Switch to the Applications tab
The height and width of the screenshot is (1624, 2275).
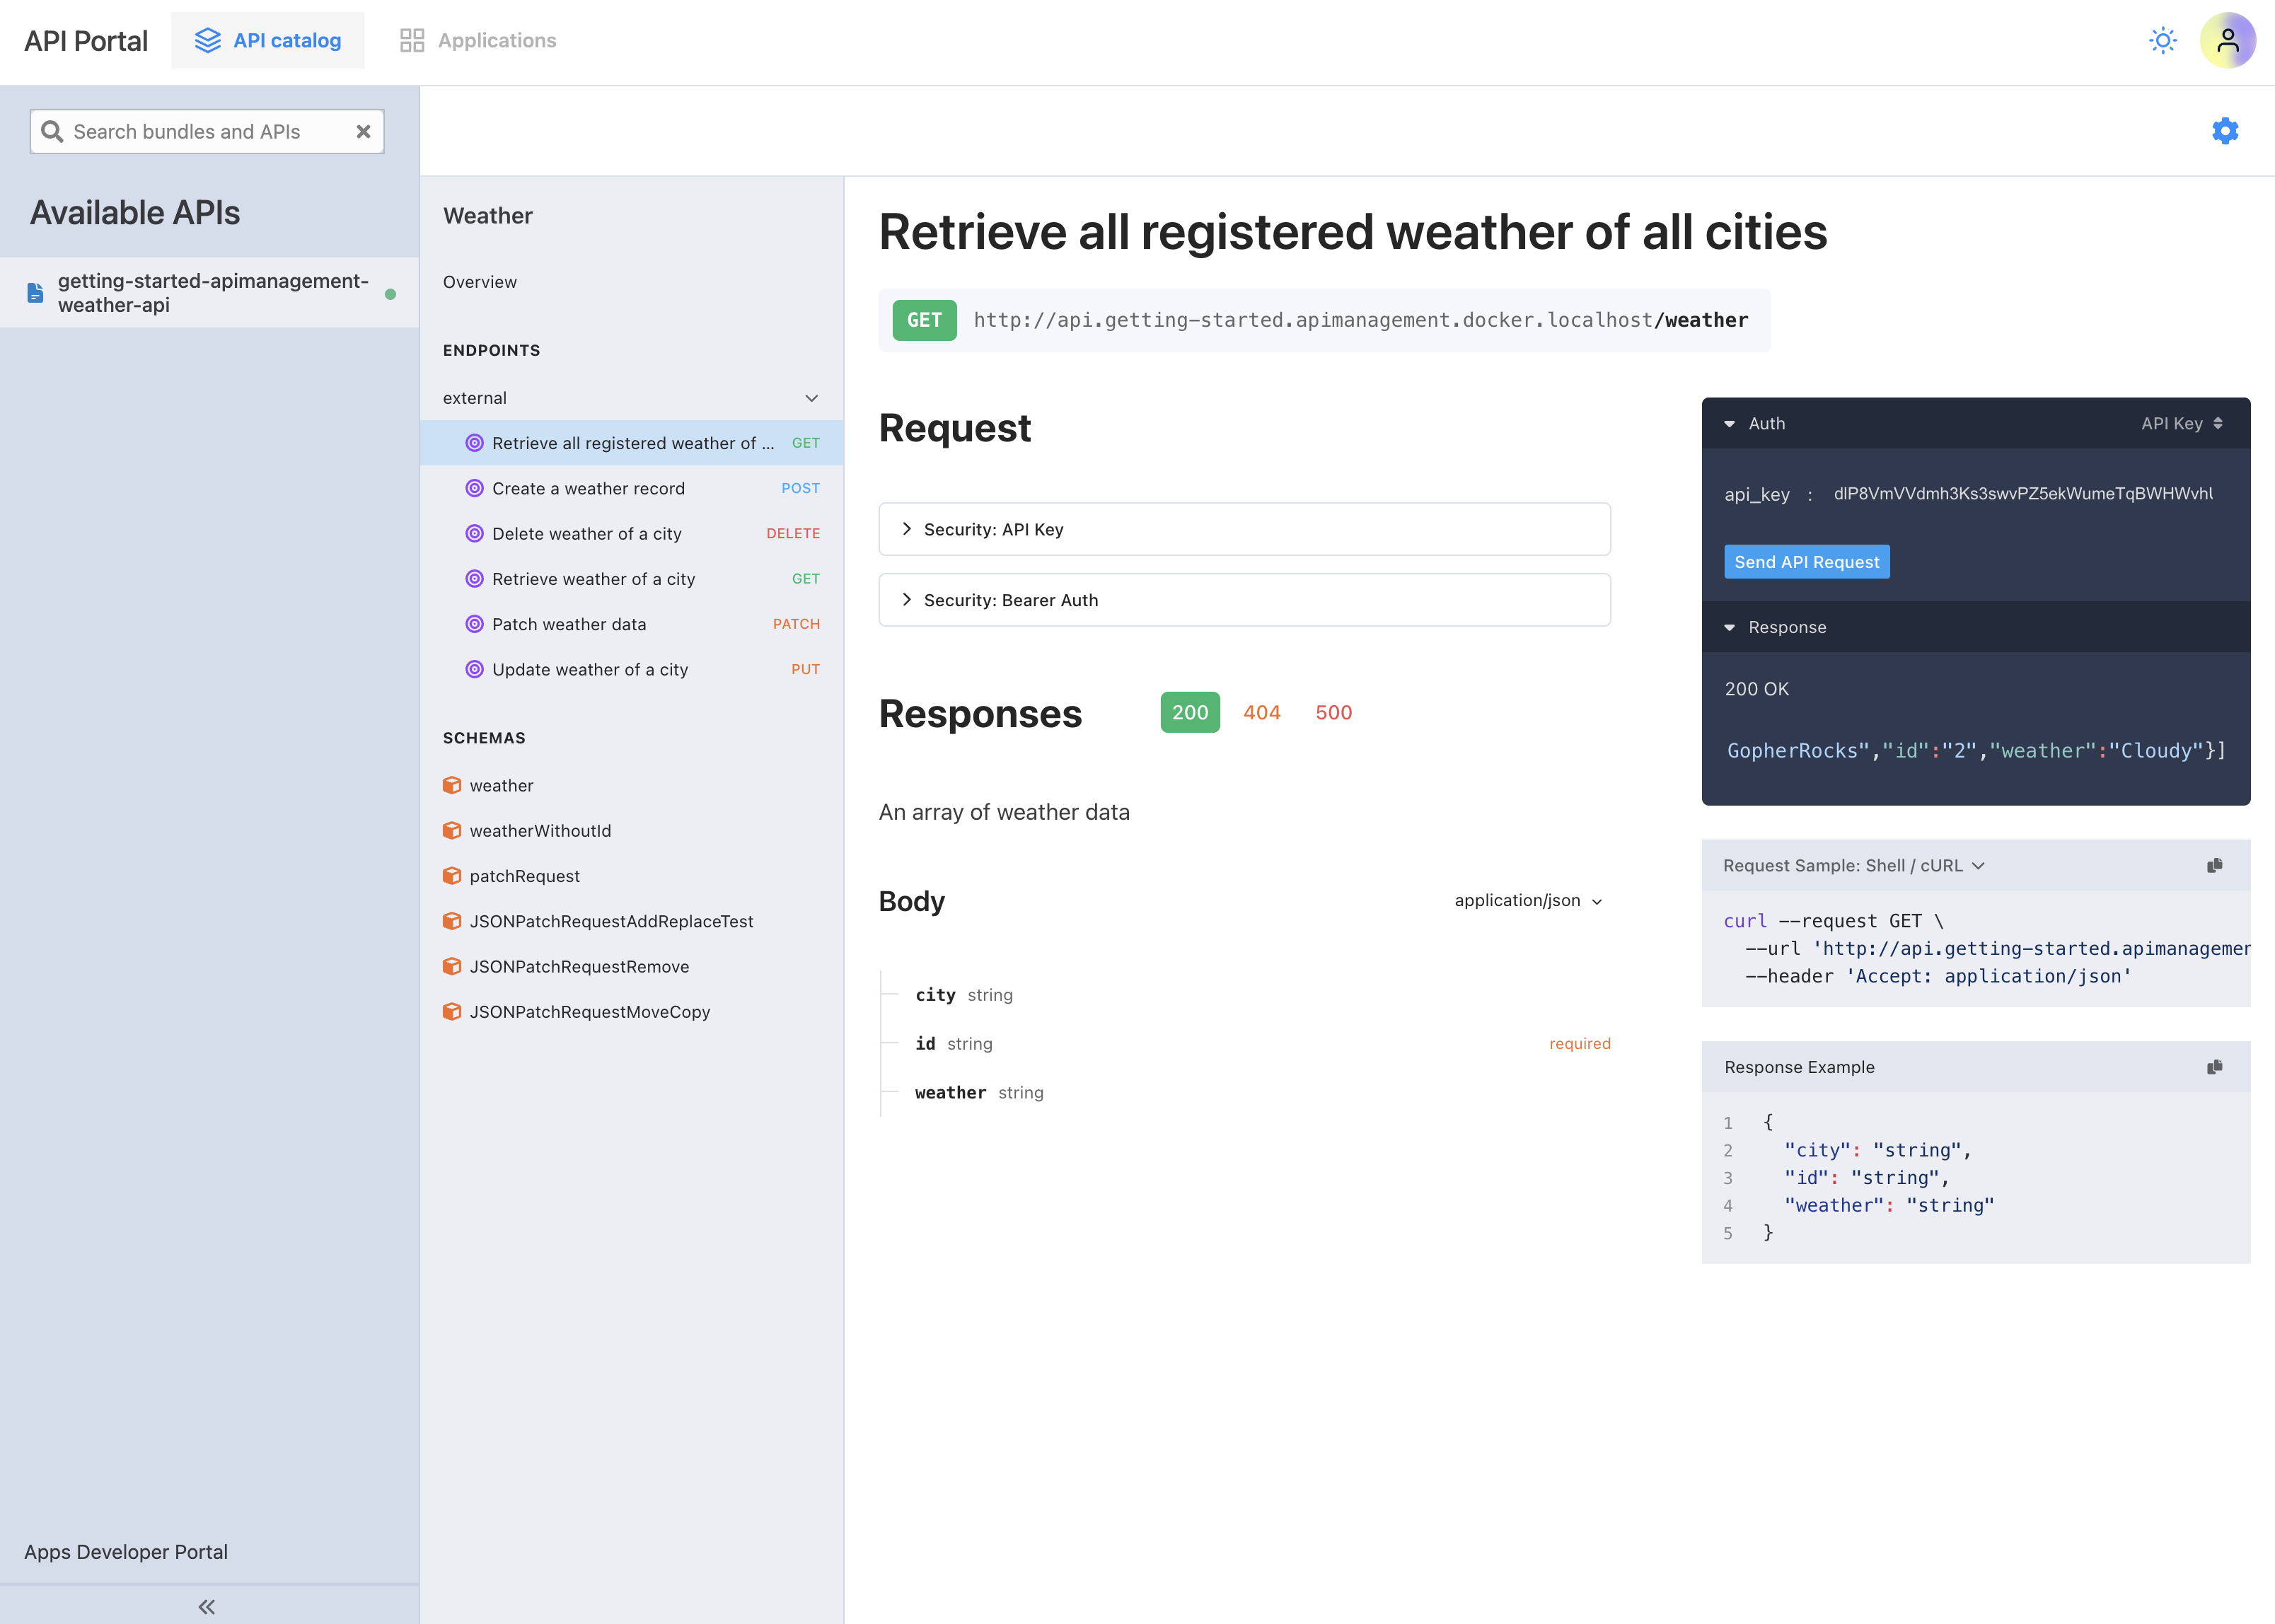(x=478, y=41)
